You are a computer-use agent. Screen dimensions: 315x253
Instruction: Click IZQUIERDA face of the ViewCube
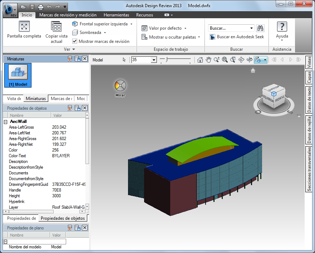tap(268, 98)
